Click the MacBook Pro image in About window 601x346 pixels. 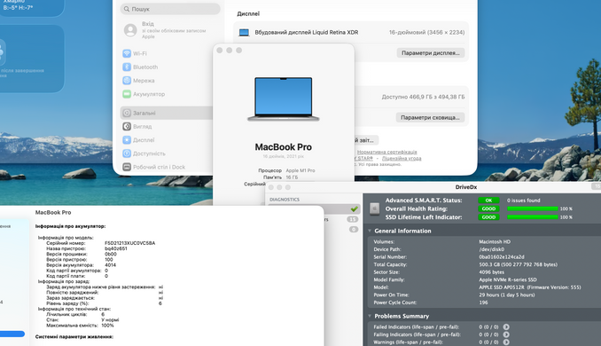click(284, 99)
